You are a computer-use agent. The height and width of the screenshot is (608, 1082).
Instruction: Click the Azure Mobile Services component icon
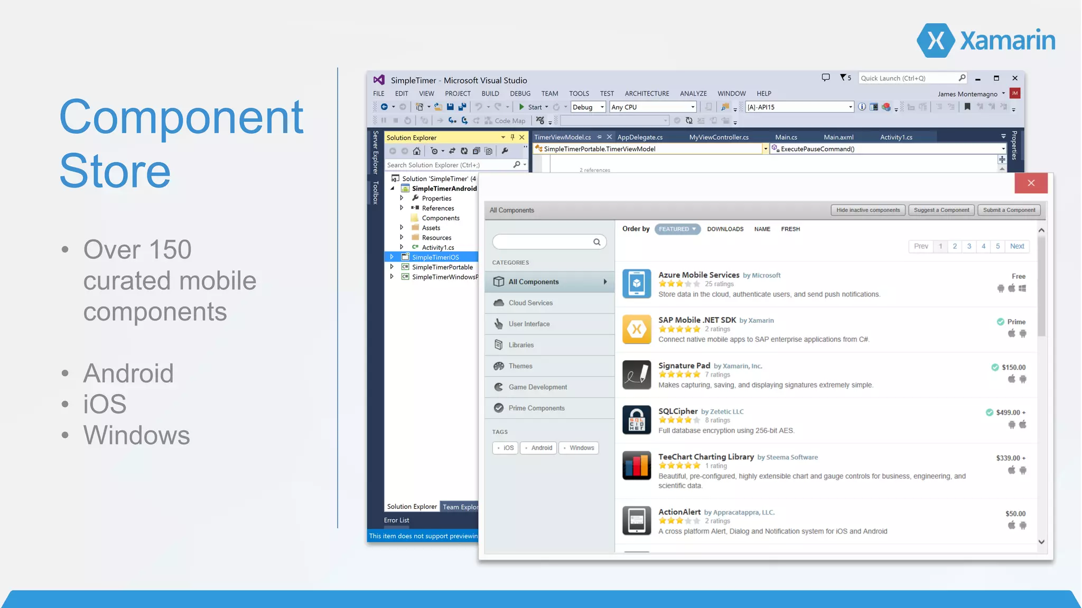click(636, 284)
